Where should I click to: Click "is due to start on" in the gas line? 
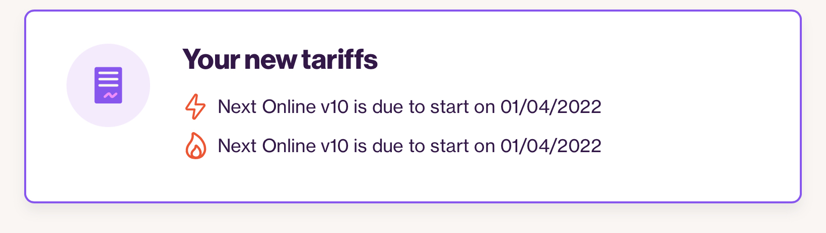click(x=424, y=146)
